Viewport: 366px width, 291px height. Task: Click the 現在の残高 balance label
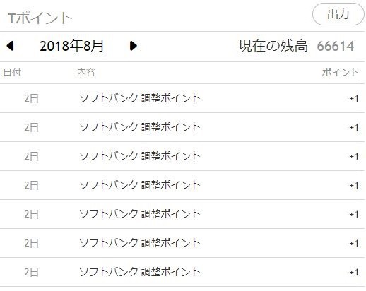273,45
